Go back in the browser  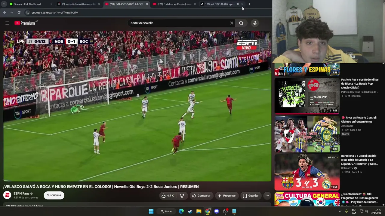click(5, 13)
